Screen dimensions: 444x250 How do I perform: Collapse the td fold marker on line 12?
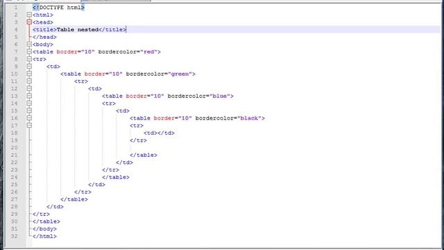click(x=29, y=88)
